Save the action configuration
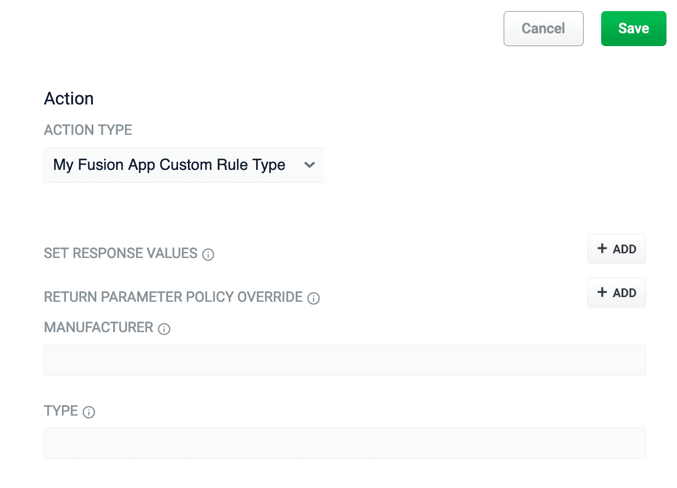 (633, 28)
